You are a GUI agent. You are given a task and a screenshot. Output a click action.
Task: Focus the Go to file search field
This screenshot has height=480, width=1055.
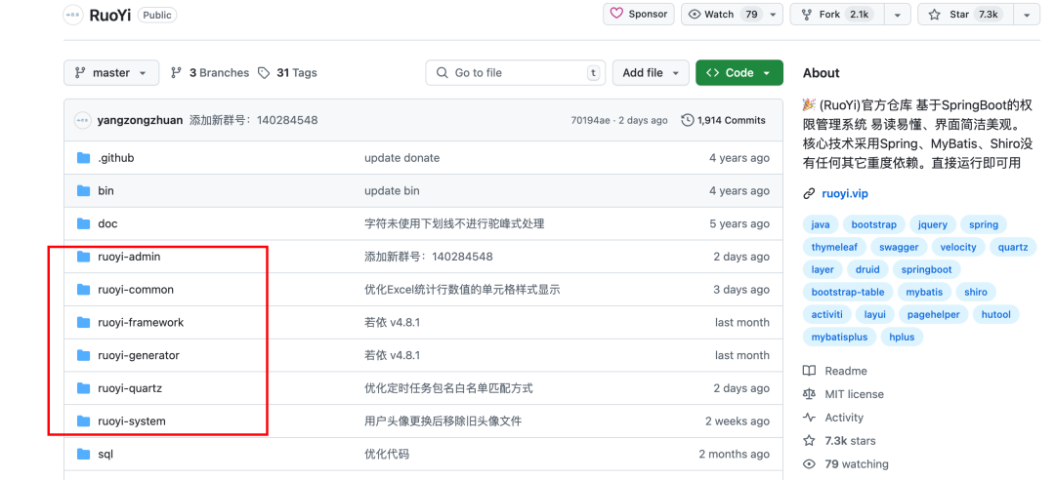coord(516,72)
